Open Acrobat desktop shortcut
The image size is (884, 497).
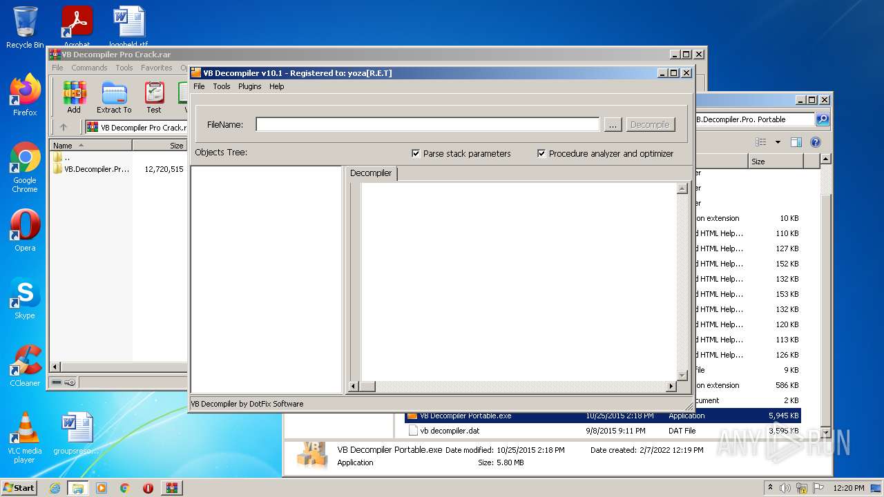pos(77,26)
